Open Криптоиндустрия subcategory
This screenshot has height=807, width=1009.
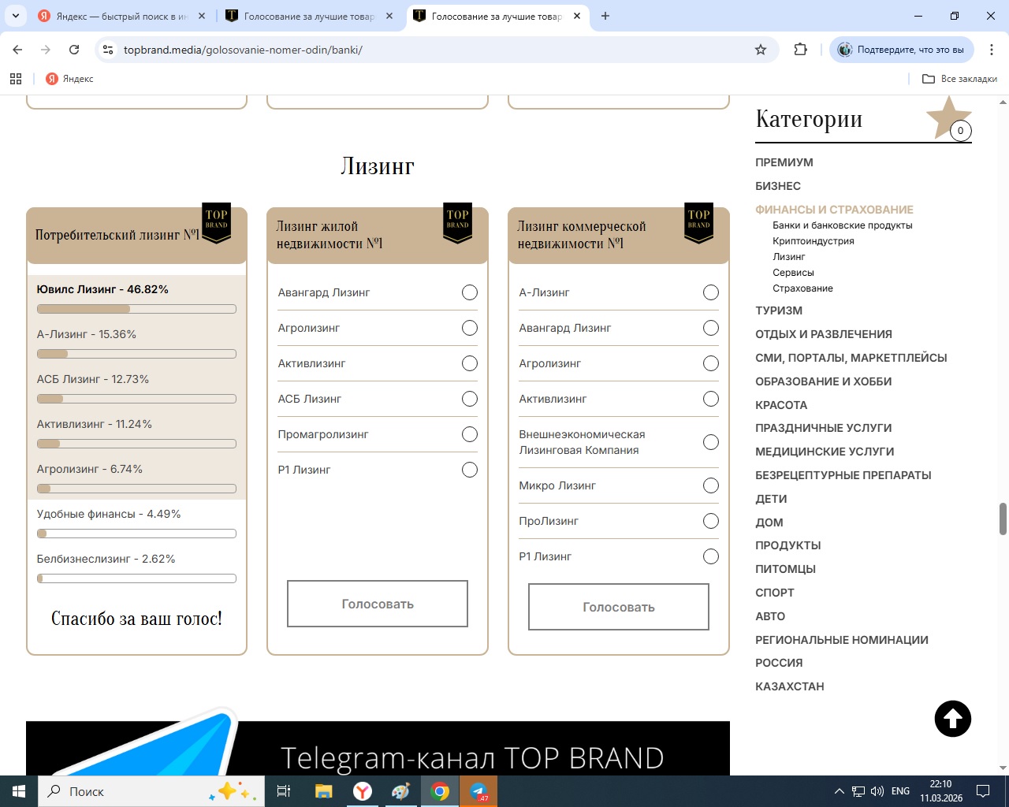[x=814, y=241]
